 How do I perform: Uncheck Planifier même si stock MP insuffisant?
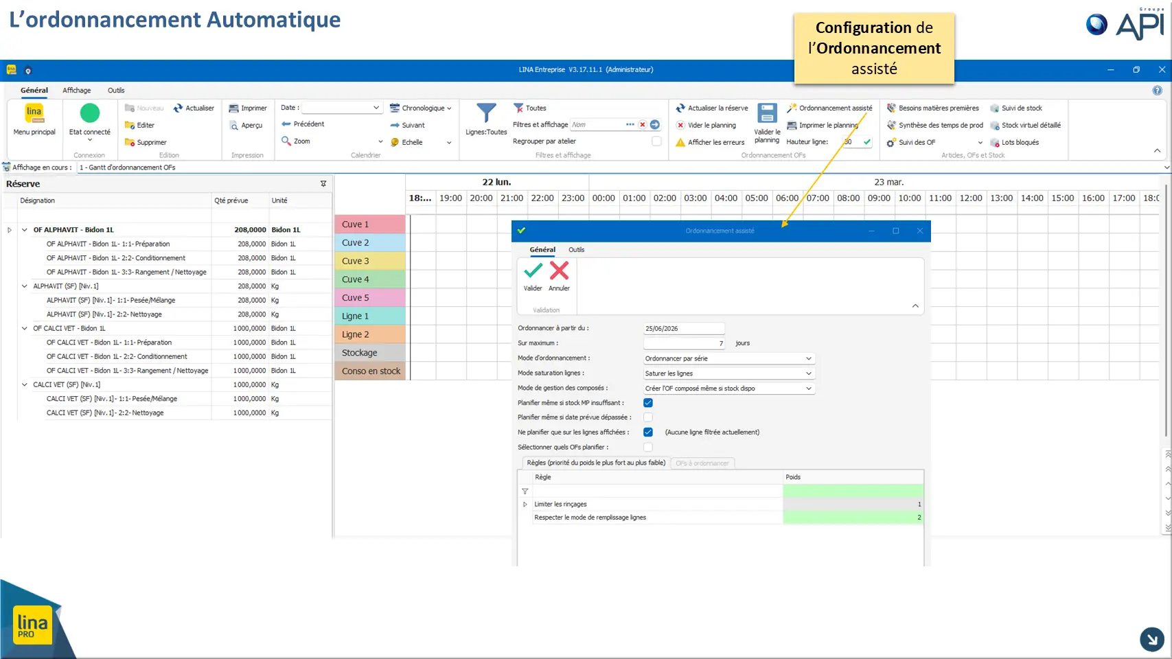pos(648,403)
